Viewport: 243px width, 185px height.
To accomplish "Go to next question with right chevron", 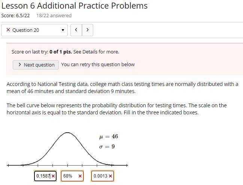I will pos(88,30).
